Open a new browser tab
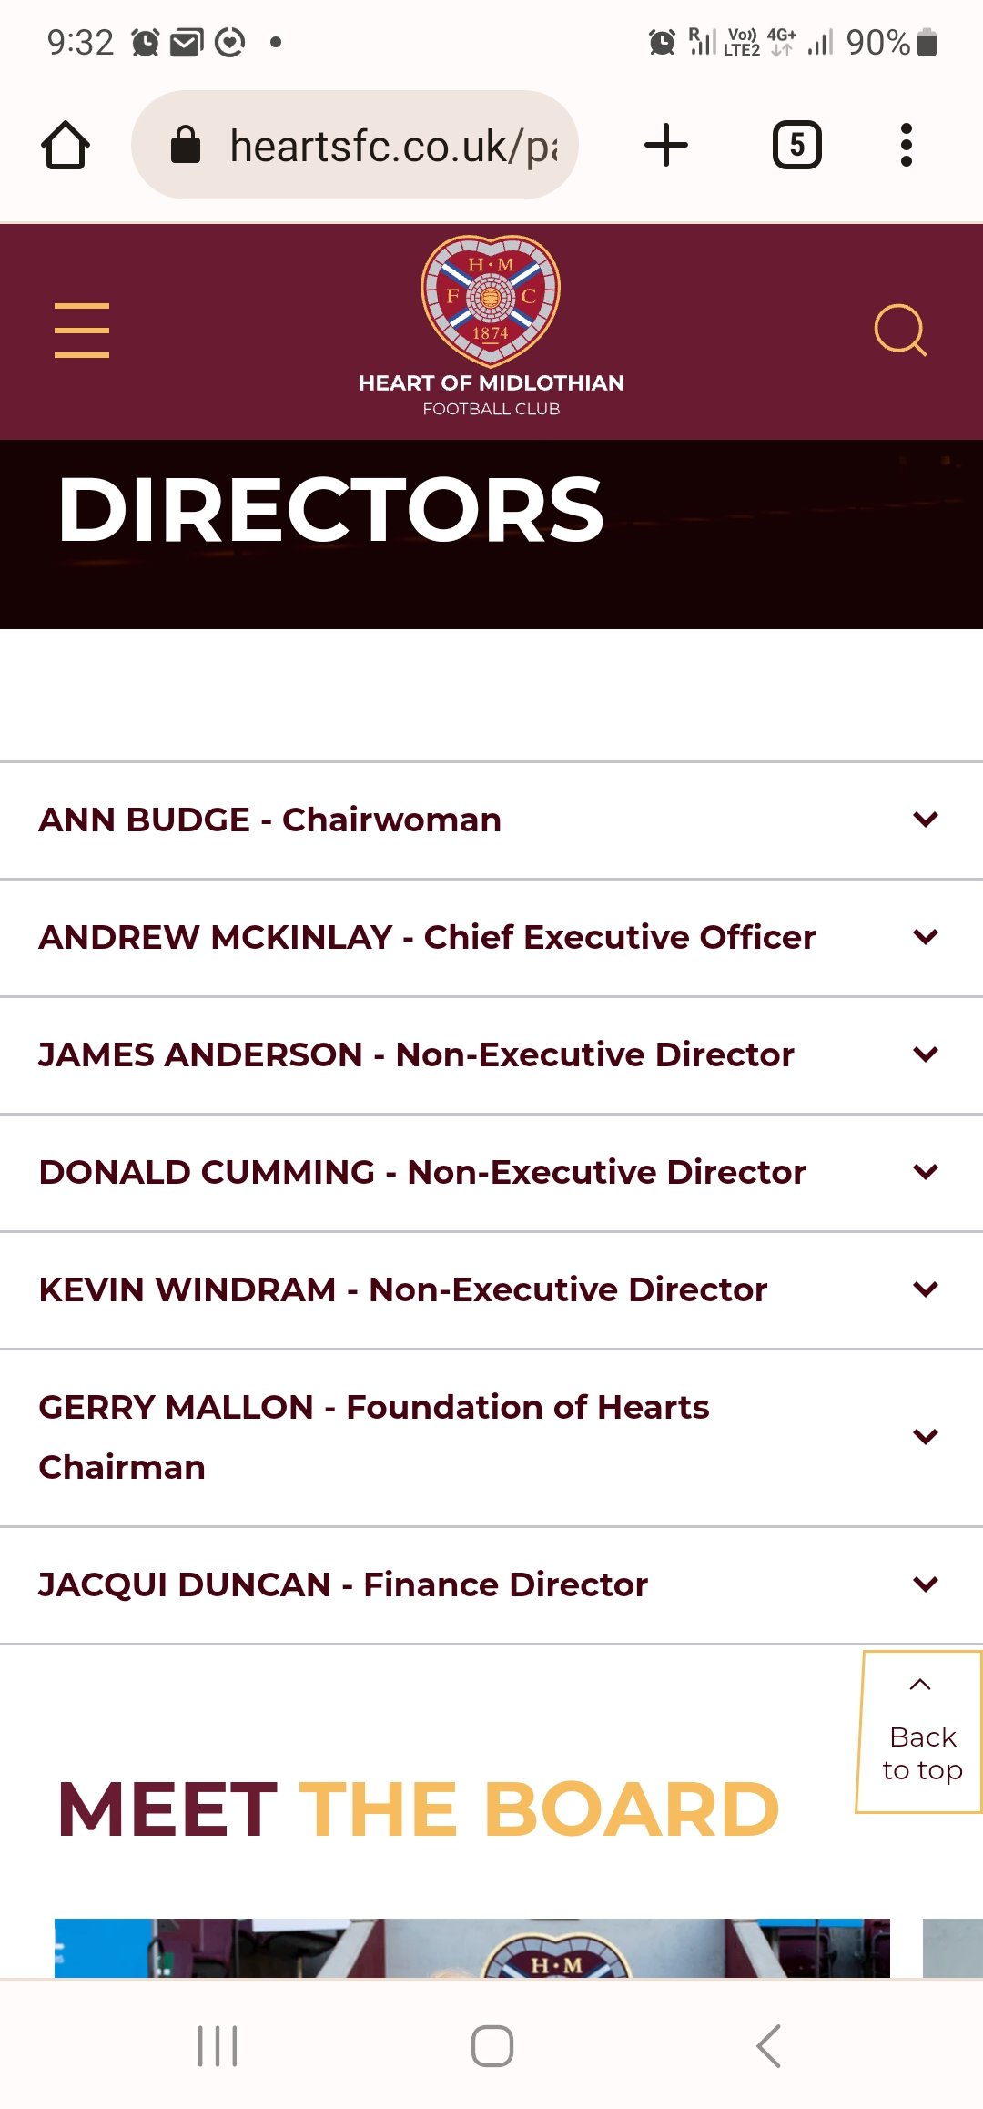 (x=666, y=146)
